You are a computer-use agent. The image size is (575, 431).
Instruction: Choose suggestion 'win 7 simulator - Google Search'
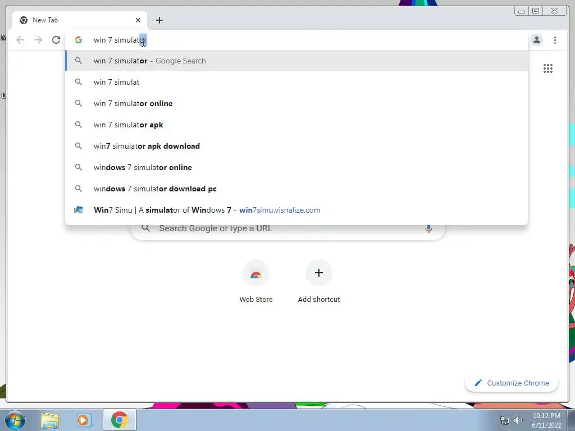[x=296, y=61]
